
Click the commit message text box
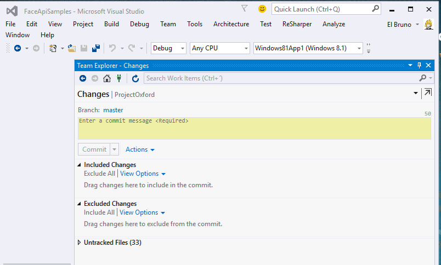254,128
